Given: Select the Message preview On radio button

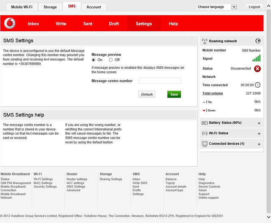Looking at the screenshot, I should point(94,60).
